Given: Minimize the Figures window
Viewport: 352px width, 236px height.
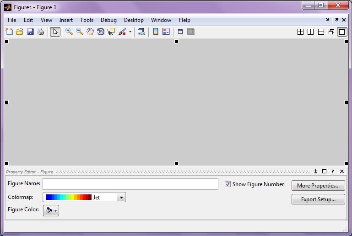Looking at the screenshot, I should pos(309,5).
